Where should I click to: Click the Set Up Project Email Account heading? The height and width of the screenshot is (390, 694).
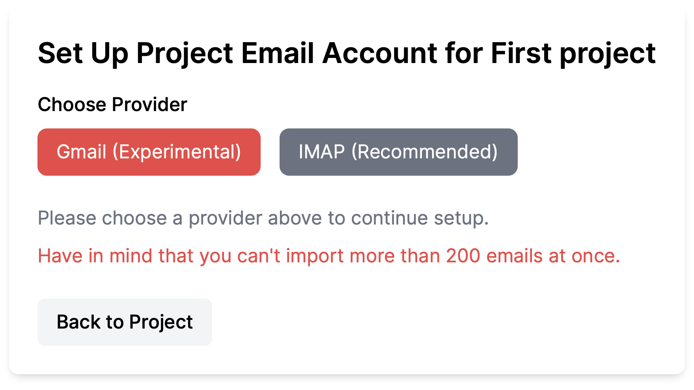tap(346, 54)
